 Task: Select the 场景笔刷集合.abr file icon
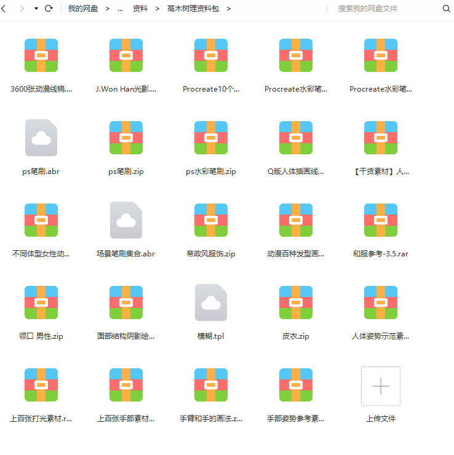(125, 220)
